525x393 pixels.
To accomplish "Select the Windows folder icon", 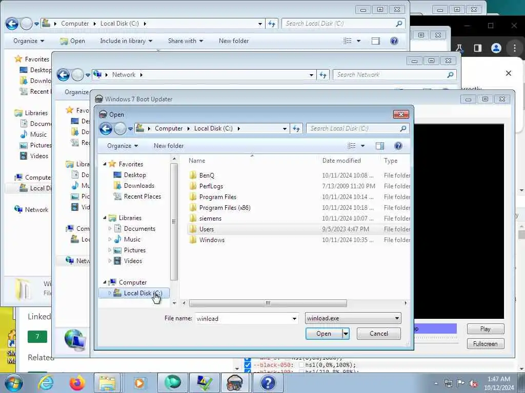I will coord(193,240).
